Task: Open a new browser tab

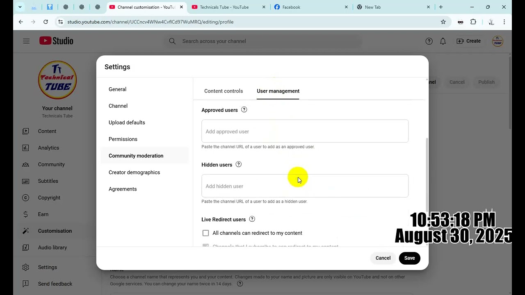Action: point(441,7)
